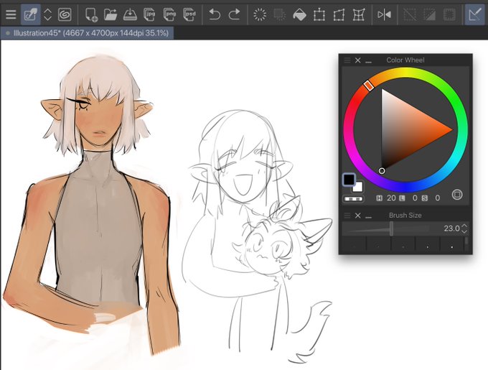Expand the command bar up-down arrows

(47, 14)
